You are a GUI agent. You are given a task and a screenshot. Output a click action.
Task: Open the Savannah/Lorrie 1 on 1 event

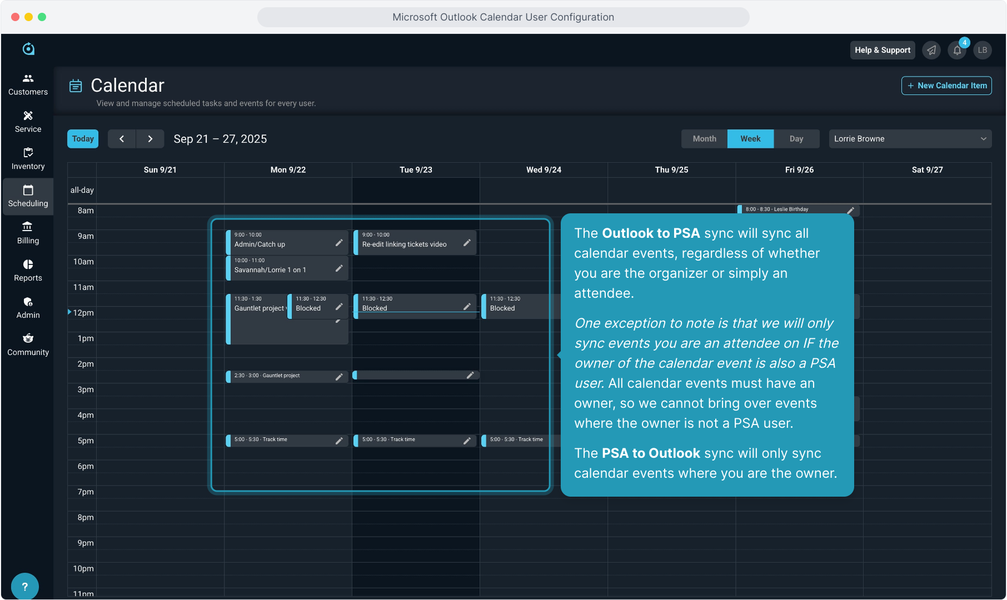click(x=278, y=268)
